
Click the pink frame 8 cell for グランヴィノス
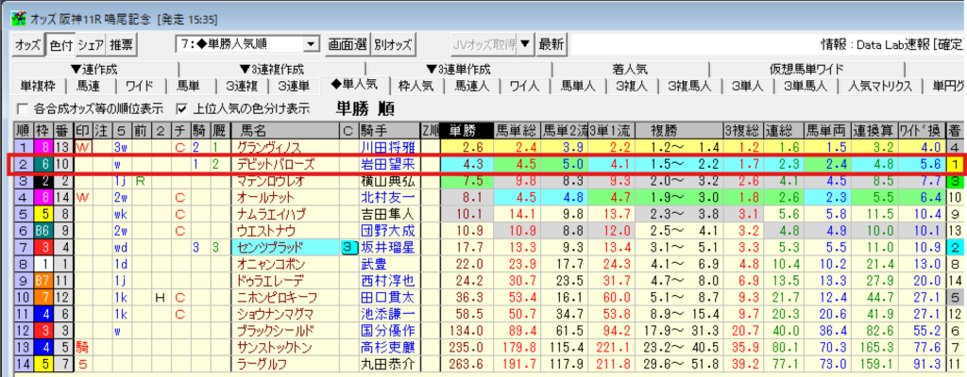(x=42, y=146)
